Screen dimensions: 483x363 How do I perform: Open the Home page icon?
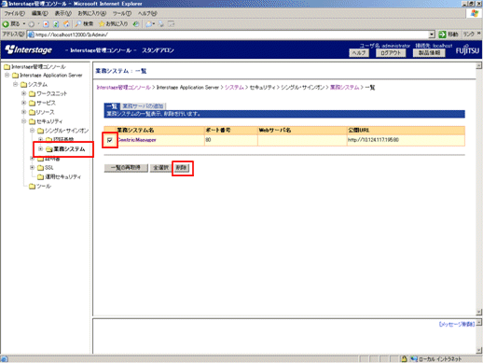(66, 24)
